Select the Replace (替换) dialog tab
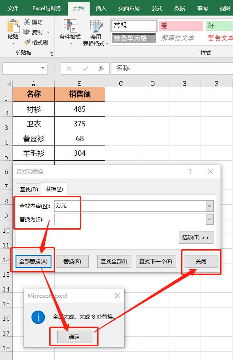This screenshot has width=233, height=360. 54,189
